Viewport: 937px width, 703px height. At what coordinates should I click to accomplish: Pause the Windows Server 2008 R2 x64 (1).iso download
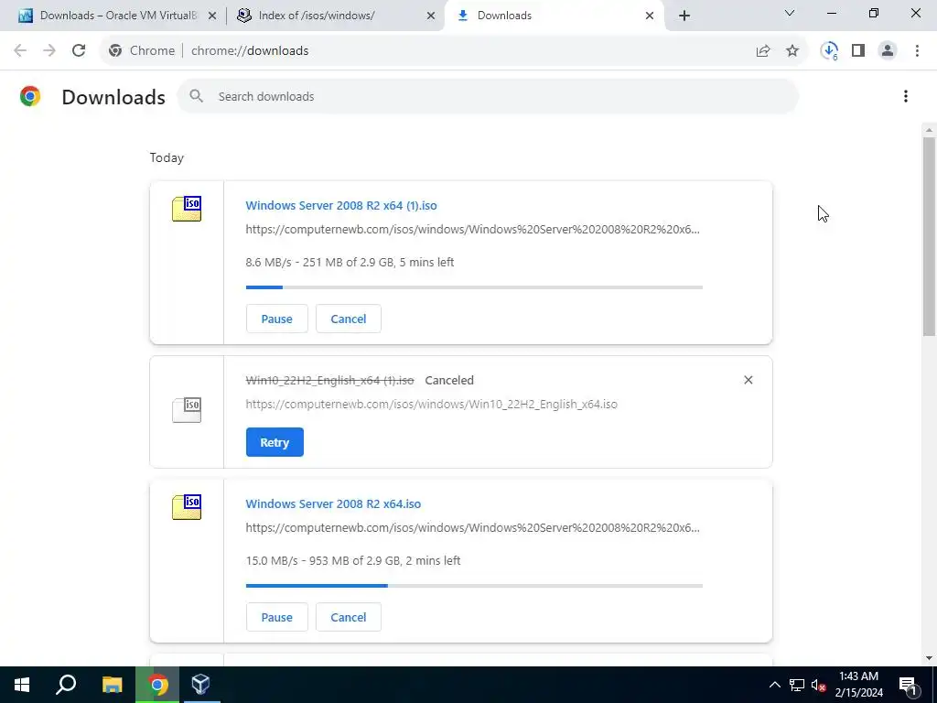click(276, 319)
